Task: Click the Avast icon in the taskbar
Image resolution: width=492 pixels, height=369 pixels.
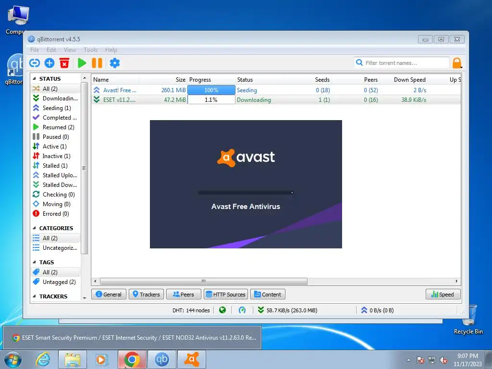Action: click(192, 359)
